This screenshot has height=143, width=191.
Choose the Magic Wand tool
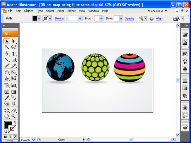pyautogui.click(x=7, y=47)
